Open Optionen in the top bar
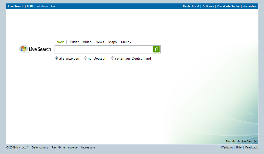The height and width of the screenshot is (154, 264). (208, 6)
